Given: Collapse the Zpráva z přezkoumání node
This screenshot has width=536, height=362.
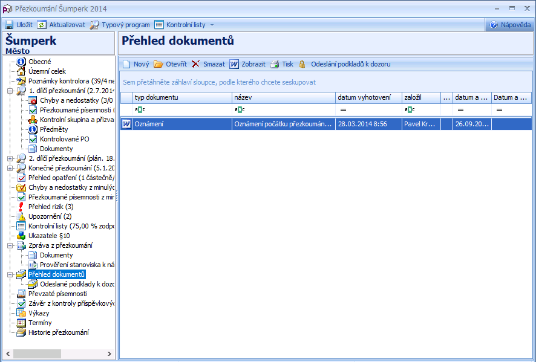Looking at the screenshot, I should [x=10, y=245].
